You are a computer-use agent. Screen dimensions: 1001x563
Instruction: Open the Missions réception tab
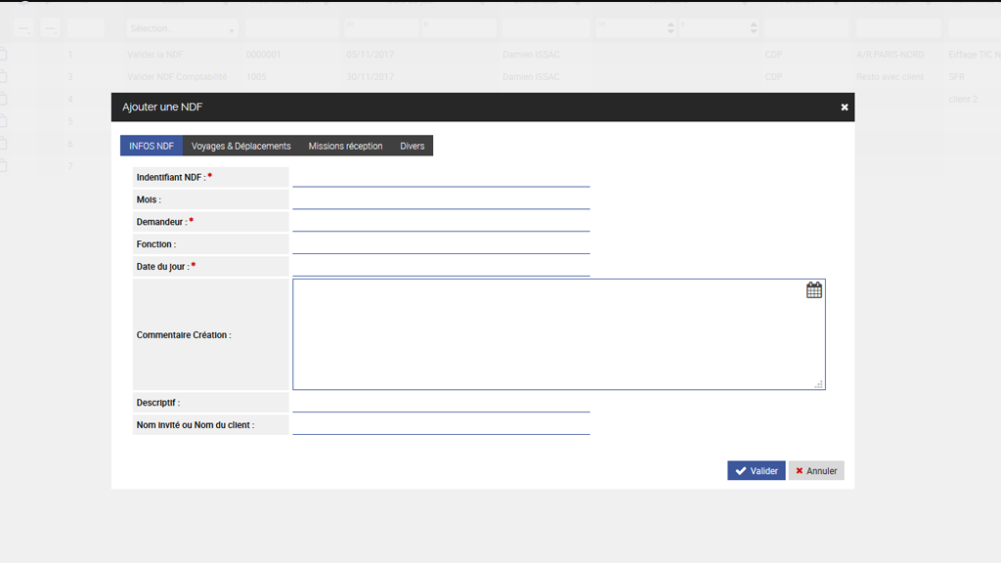(x=345, y=146)
